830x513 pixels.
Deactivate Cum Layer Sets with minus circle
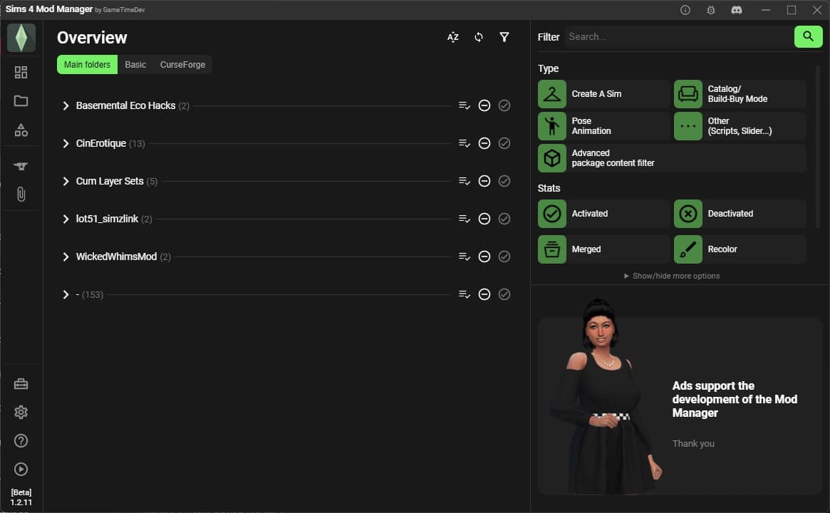click(484, 181)
